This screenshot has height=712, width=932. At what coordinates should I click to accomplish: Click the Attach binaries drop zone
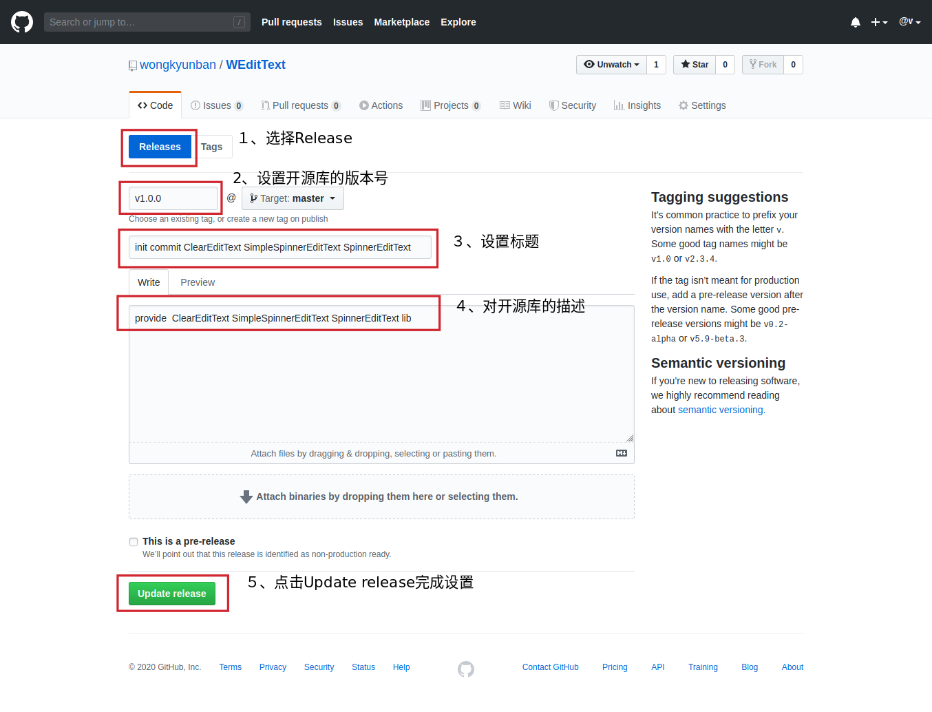[381, 496]
